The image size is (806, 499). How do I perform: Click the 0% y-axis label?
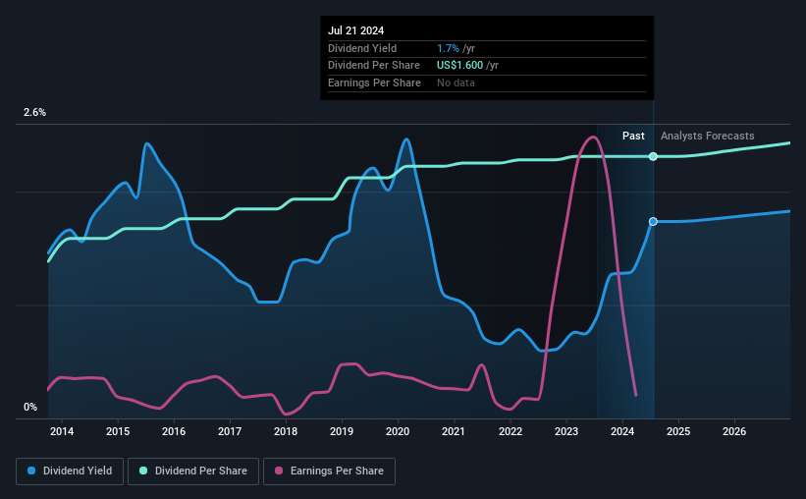point(30,407)
